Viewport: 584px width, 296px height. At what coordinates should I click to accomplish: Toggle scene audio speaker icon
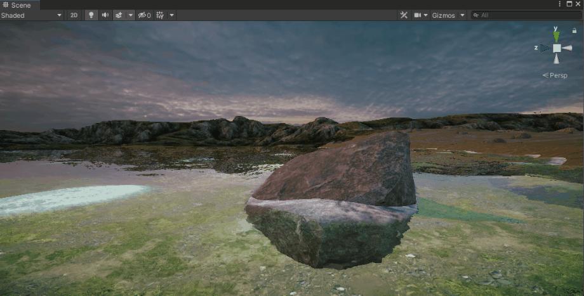(105, 15)
